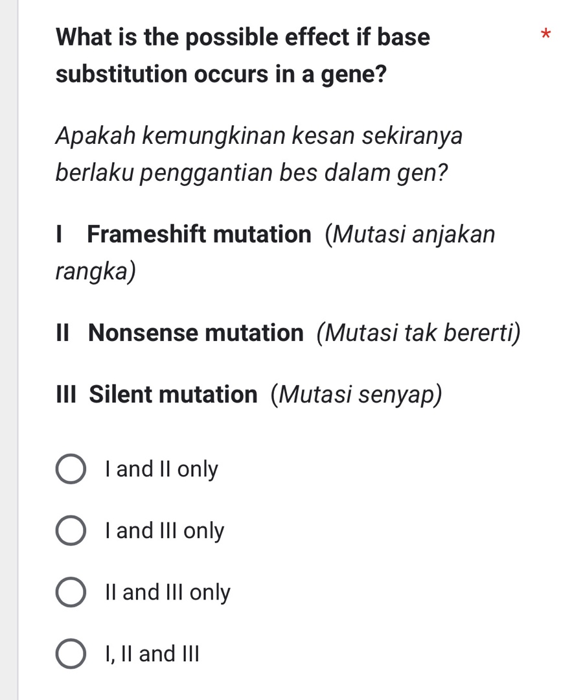
Task: Click the Roman numeral II before Nonsense mutation
Action: (x=63, y=333)
